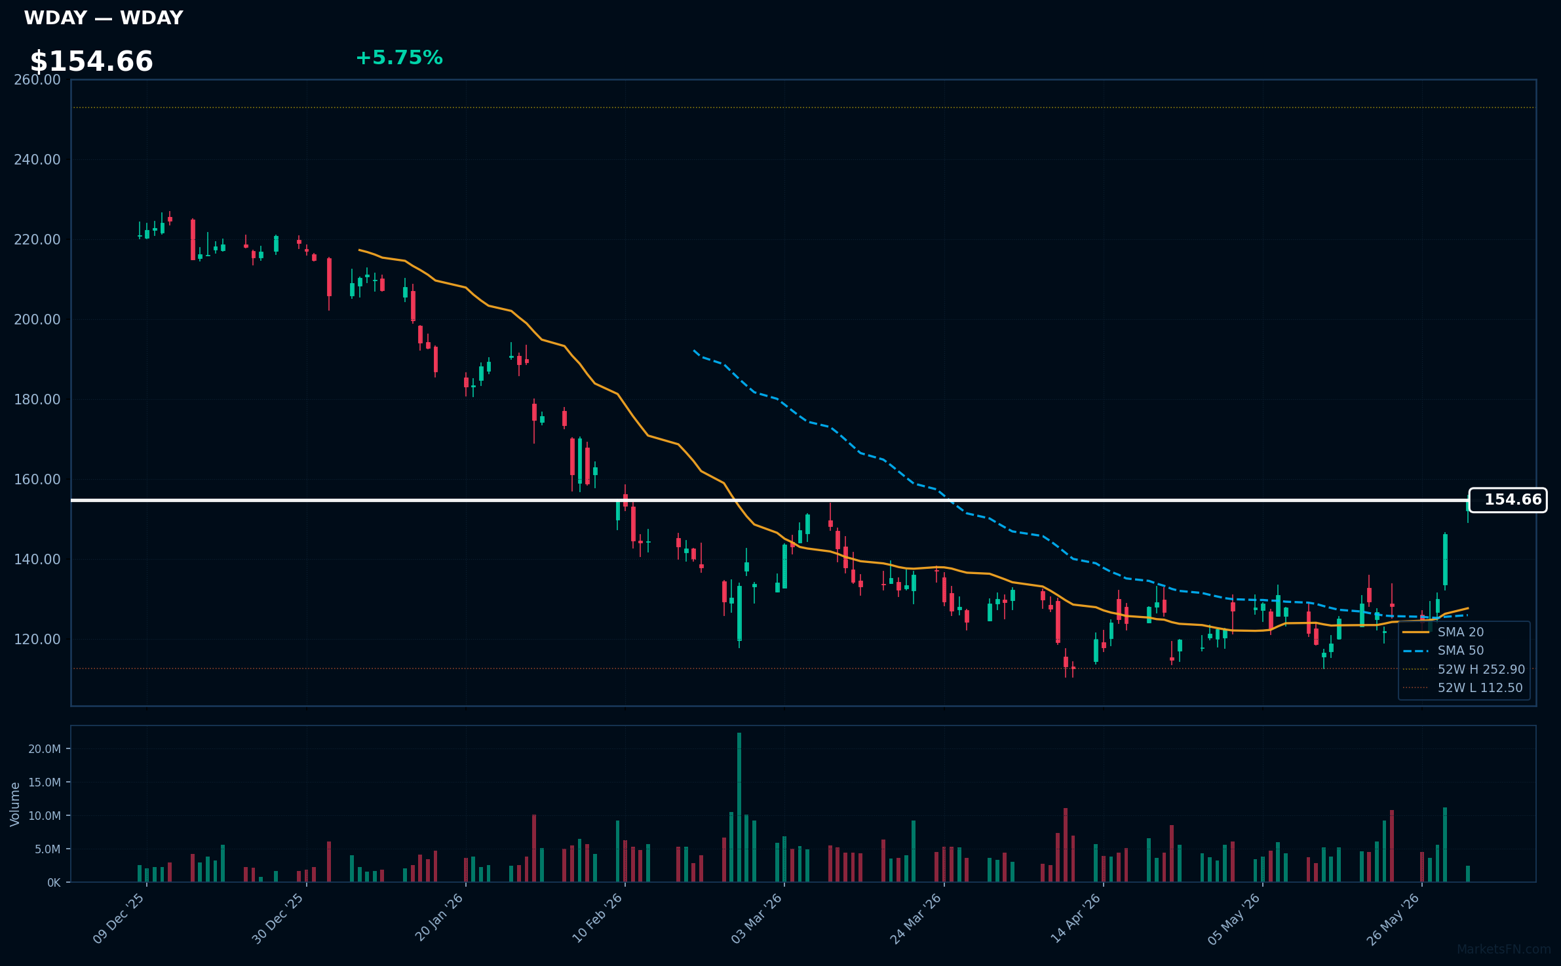
Task: Click the 20.0M volume axis label
Action: 45,749
